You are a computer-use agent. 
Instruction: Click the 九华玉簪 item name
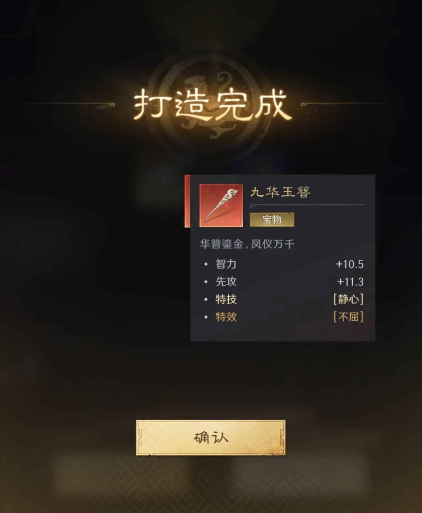point(280,192)
